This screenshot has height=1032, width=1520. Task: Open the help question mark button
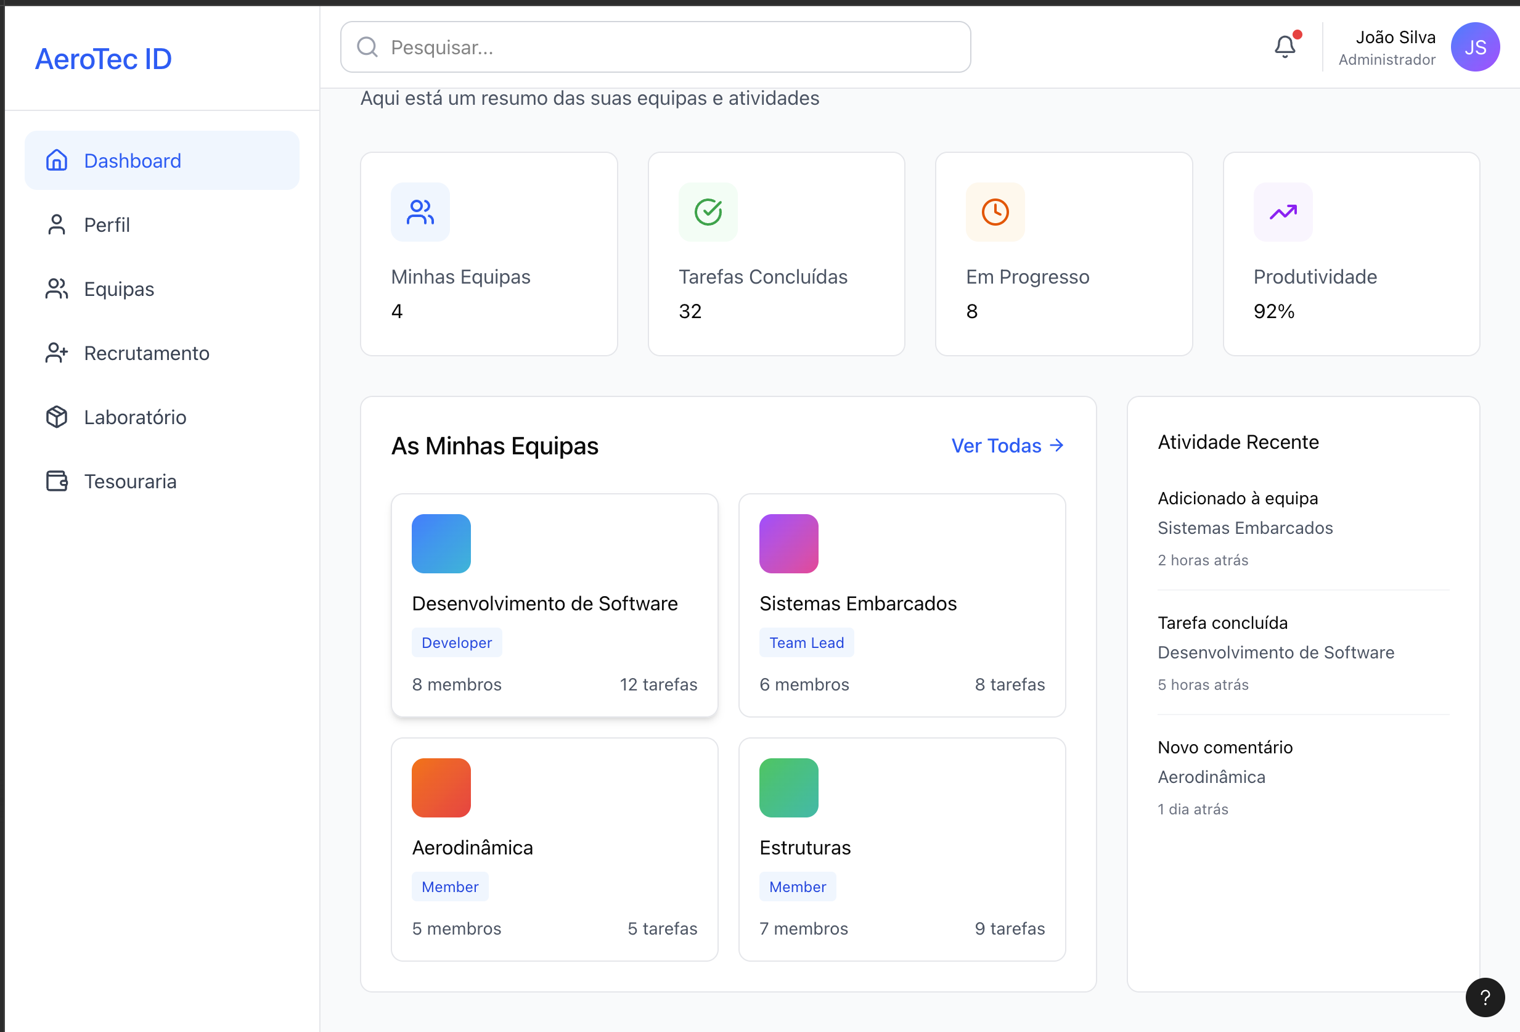[x=1485, y=997]
